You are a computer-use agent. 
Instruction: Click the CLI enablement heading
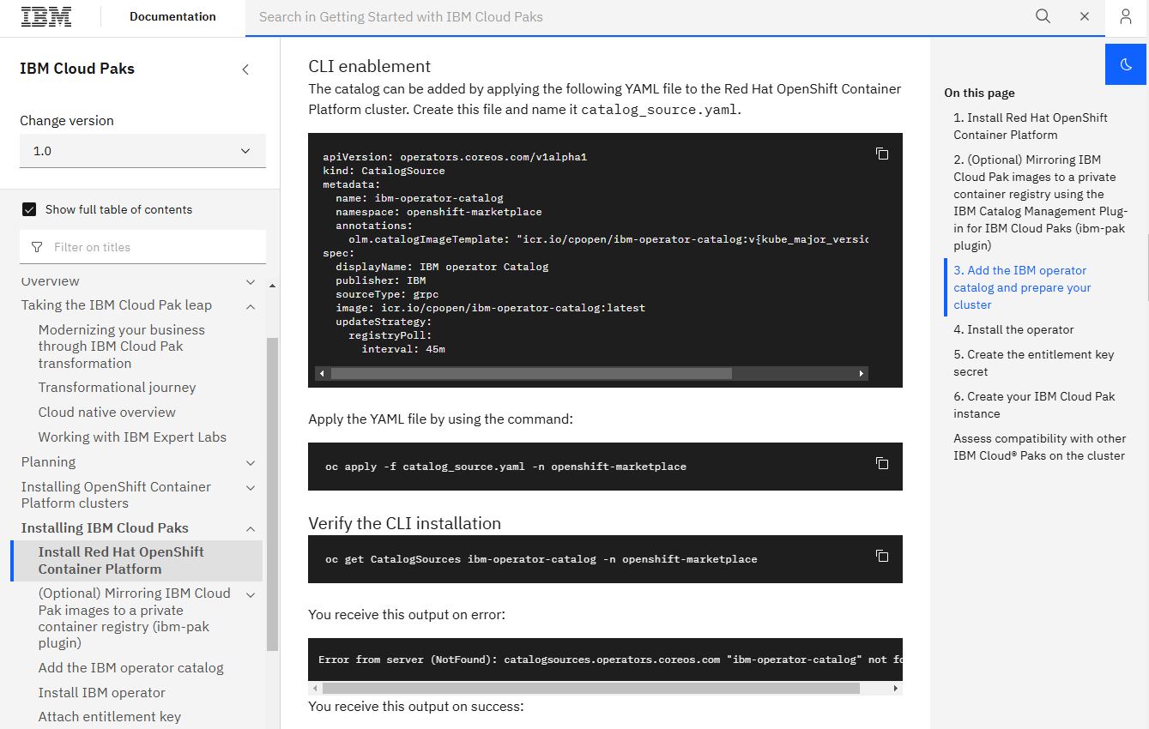369,66
